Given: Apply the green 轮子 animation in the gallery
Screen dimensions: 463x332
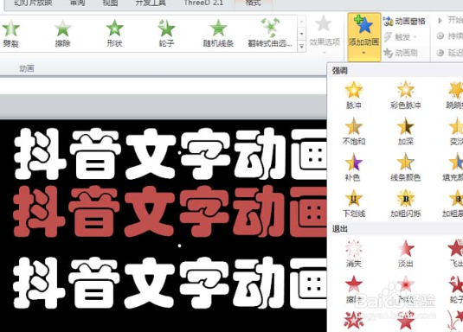Looking at the screenshot, I should point(166,34).
